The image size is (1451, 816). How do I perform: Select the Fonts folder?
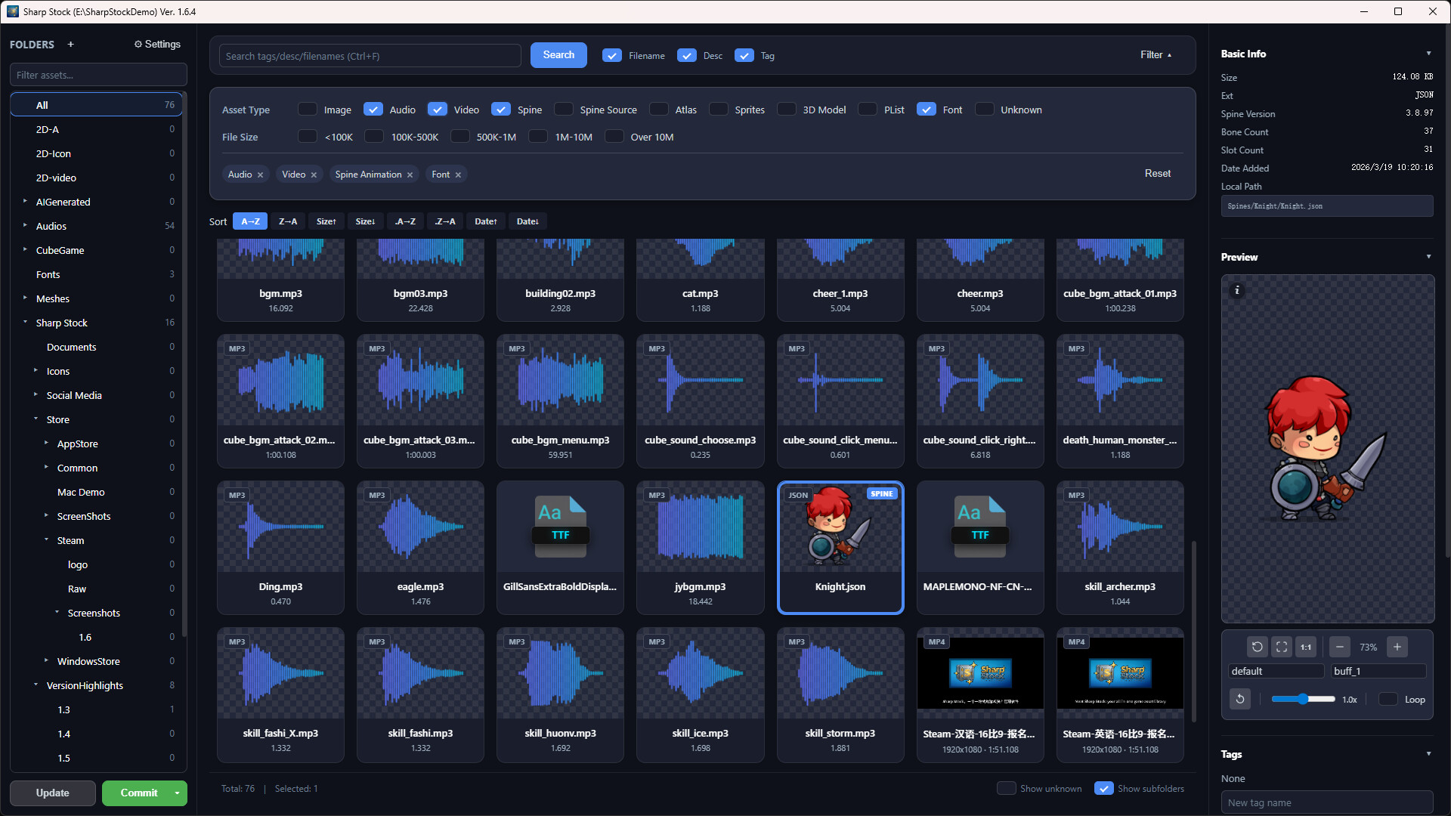click(x=97, y=274)
